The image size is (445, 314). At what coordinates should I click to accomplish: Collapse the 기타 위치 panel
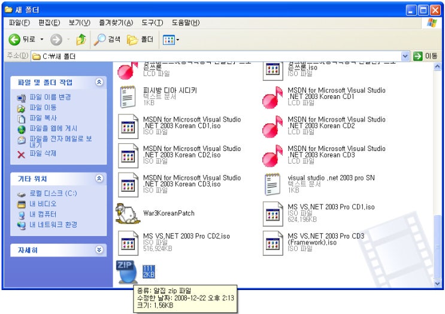[x=99, y=179]
